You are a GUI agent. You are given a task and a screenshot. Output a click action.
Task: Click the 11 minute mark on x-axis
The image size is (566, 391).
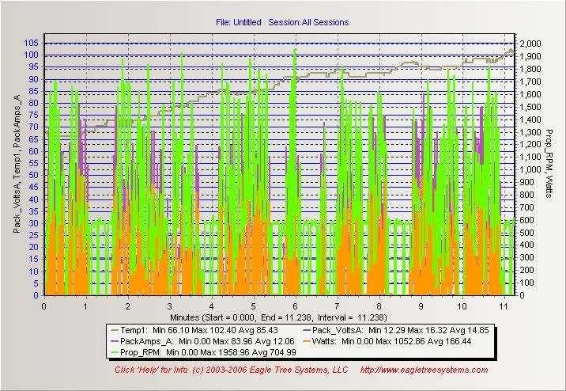tap(504, 304)
